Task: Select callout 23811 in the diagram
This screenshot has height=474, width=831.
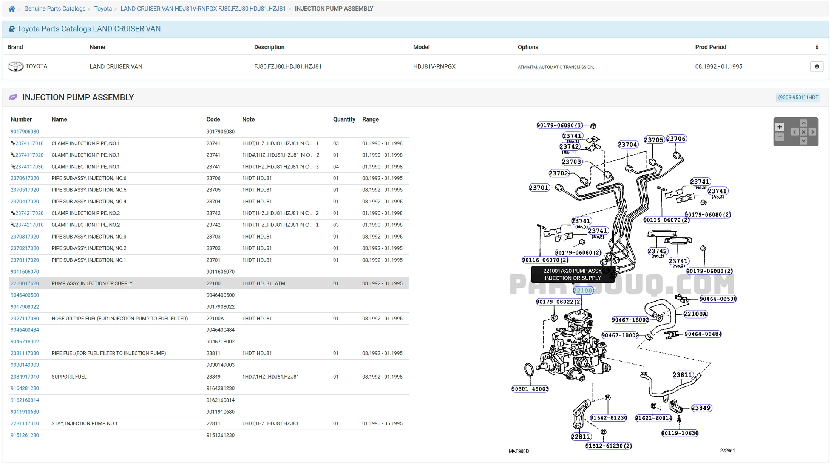Action: click(x=682, y=375)
